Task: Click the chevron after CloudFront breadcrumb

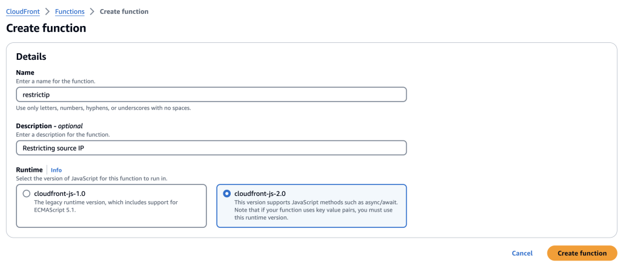Action: [47, 11]
